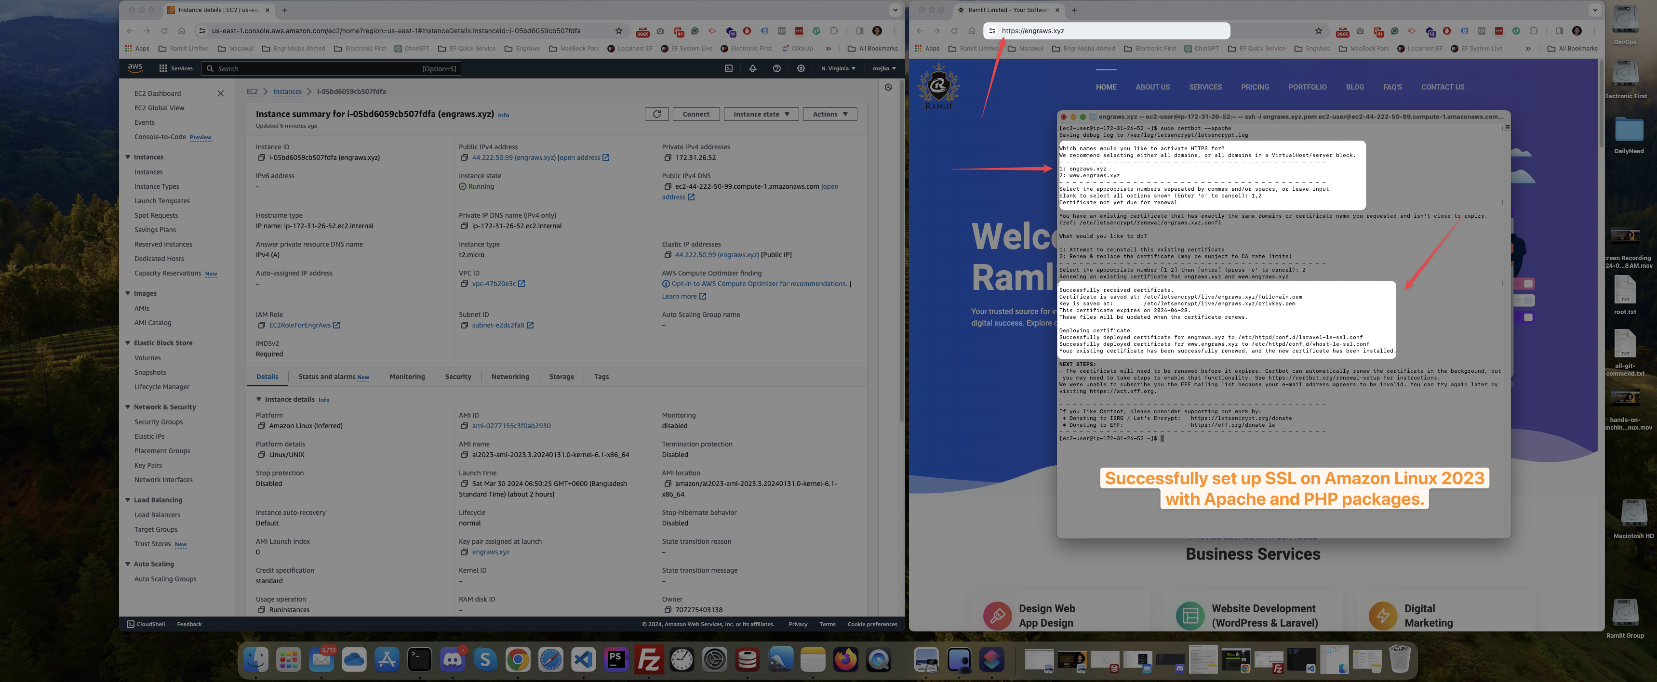
Task: Open the AWS Services grid menu
Action: [x=175, y=68]
